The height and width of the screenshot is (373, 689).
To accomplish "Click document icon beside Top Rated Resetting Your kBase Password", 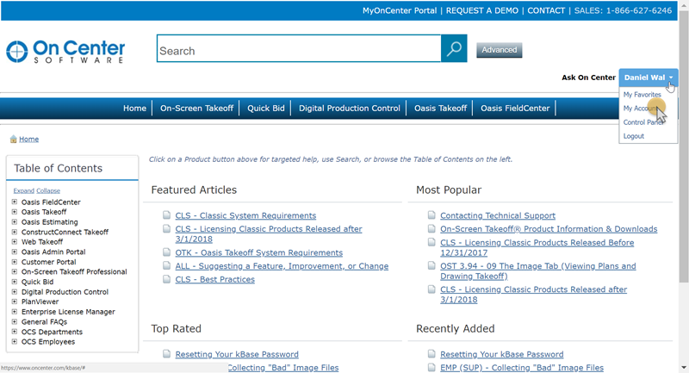I will (x=166, y=354).
